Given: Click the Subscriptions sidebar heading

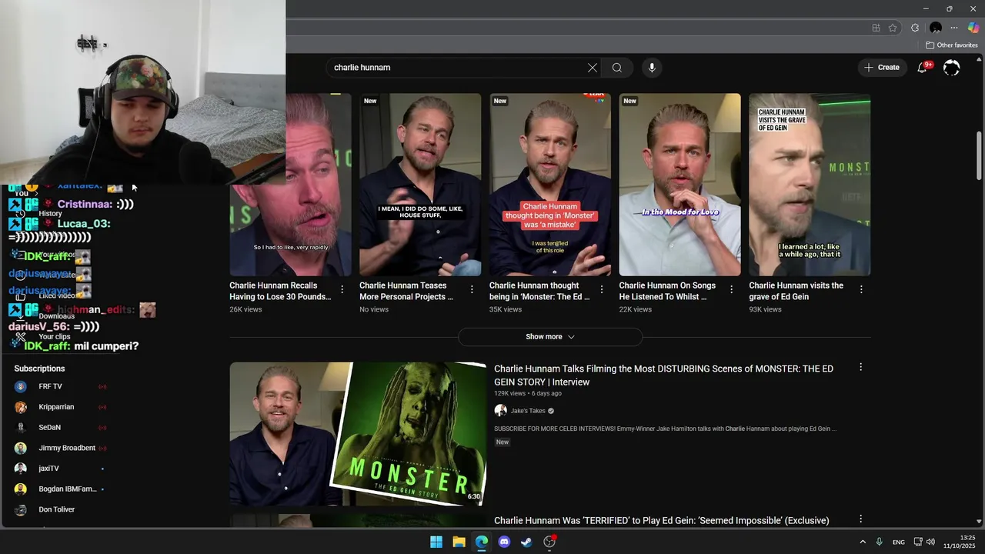Looking at the screenshot, I should pos(40,369).
